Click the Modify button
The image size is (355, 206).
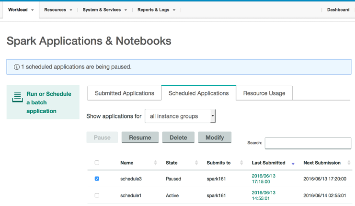(215, 138)
